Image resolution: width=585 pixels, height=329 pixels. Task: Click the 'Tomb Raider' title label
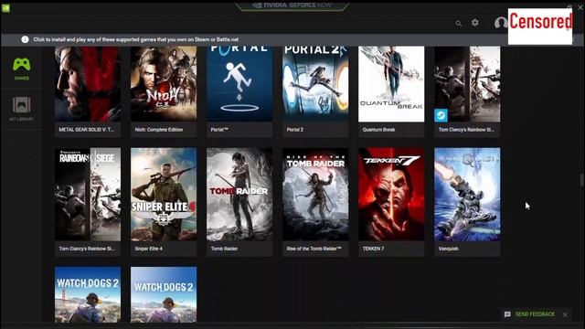[x=224, y=249]
